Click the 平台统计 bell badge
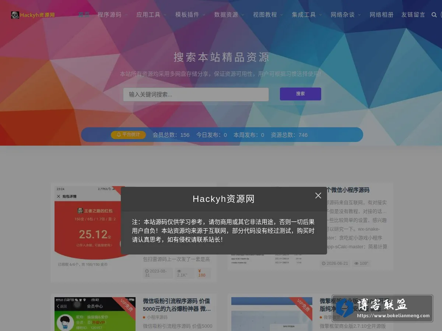 (128, 135)
